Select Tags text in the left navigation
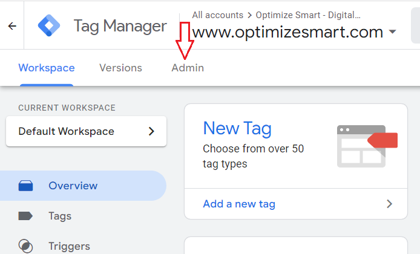420x254 pixels. [x=60, y=216]
